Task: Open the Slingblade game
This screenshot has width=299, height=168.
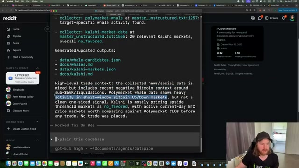Action: coord(18,90)
